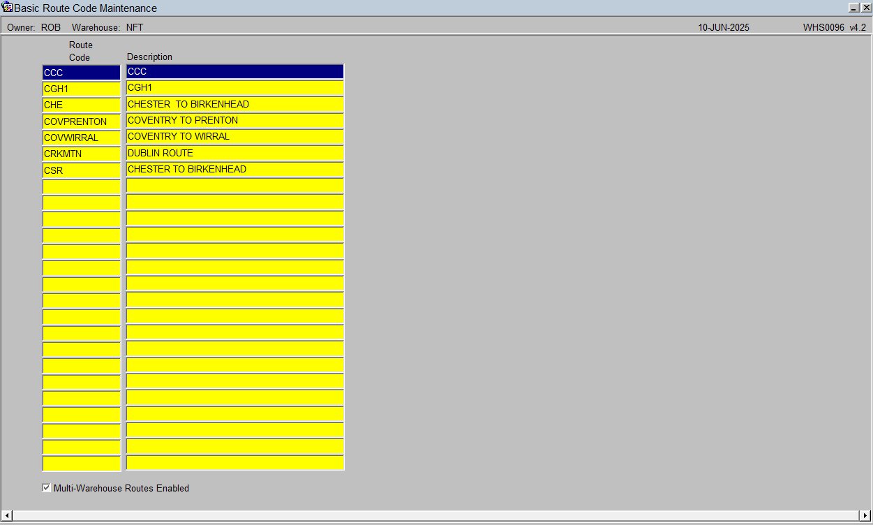Click the CGH1 description field
Screen dimensions: 873x525
pos(235,88)
